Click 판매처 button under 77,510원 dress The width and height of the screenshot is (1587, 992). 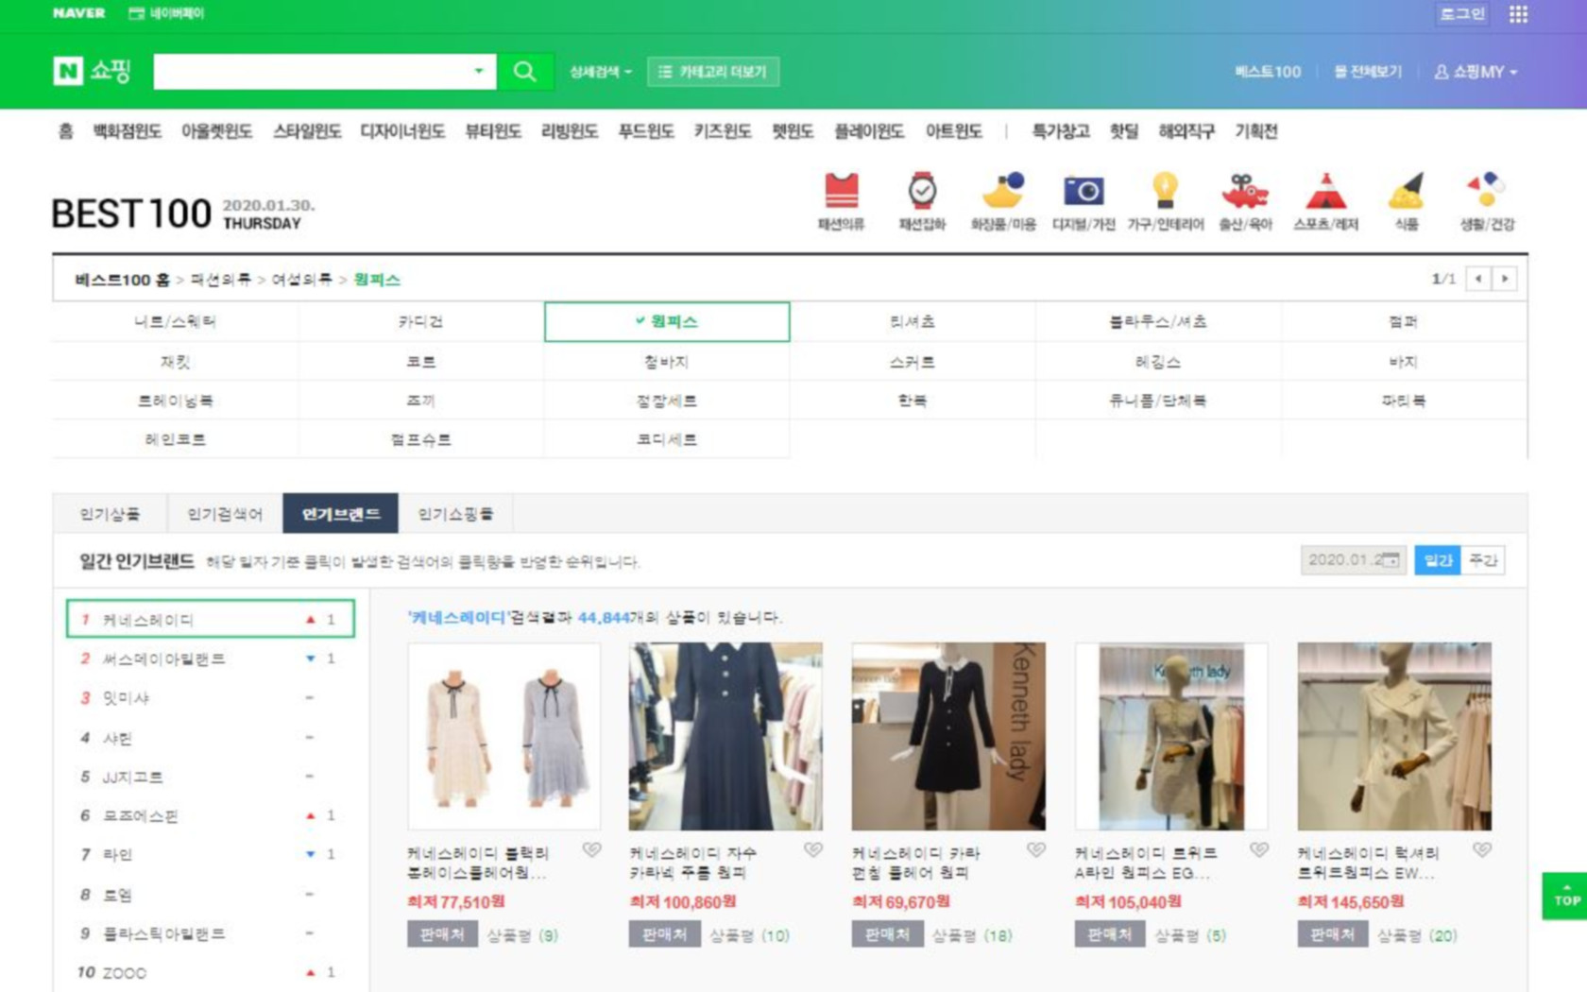click(442, 934)
